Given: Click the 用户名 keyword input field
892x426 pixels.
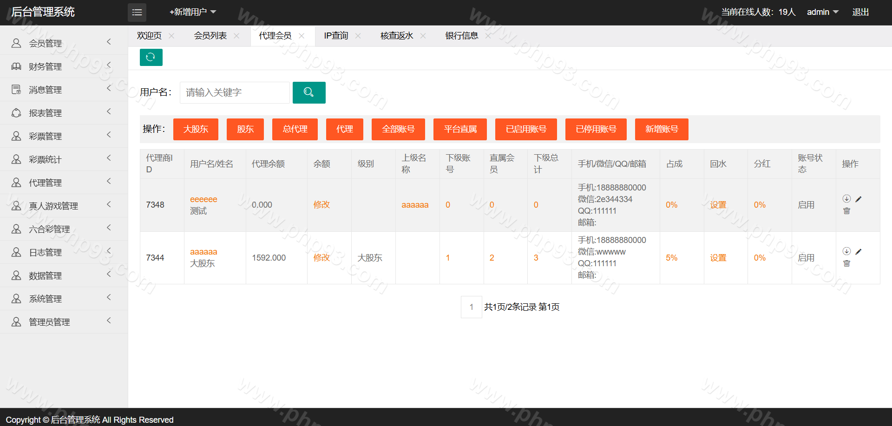Looking at the screenshot, I should coord(235,92).
